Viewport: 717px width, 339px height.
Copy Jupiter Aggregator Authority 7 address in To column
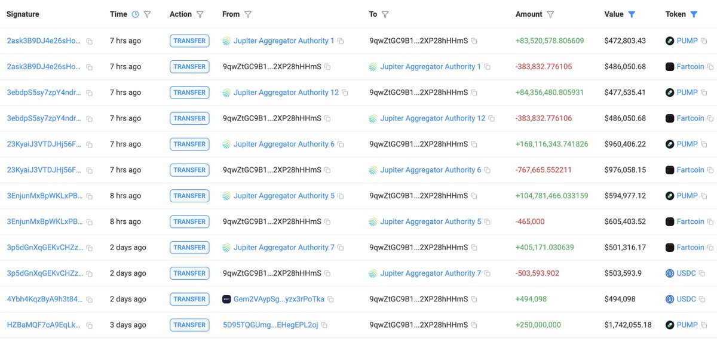(x=488, y=273)
